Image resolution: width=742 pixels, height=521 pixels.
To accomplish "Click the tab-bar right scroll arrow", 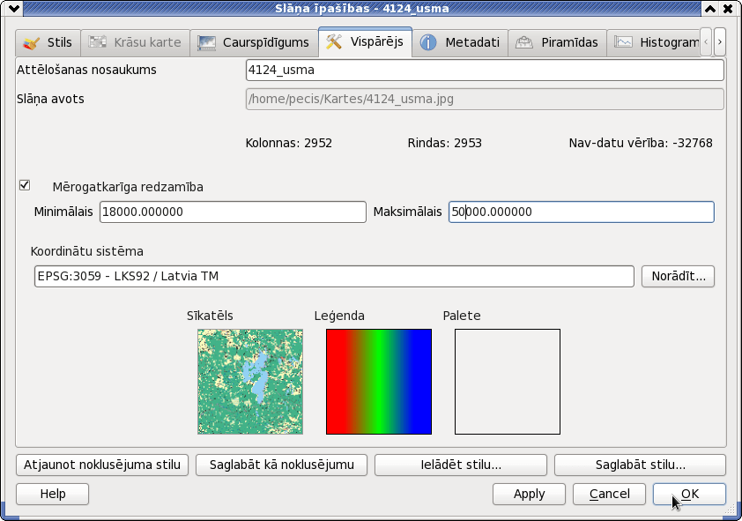I will click(720, 42).
